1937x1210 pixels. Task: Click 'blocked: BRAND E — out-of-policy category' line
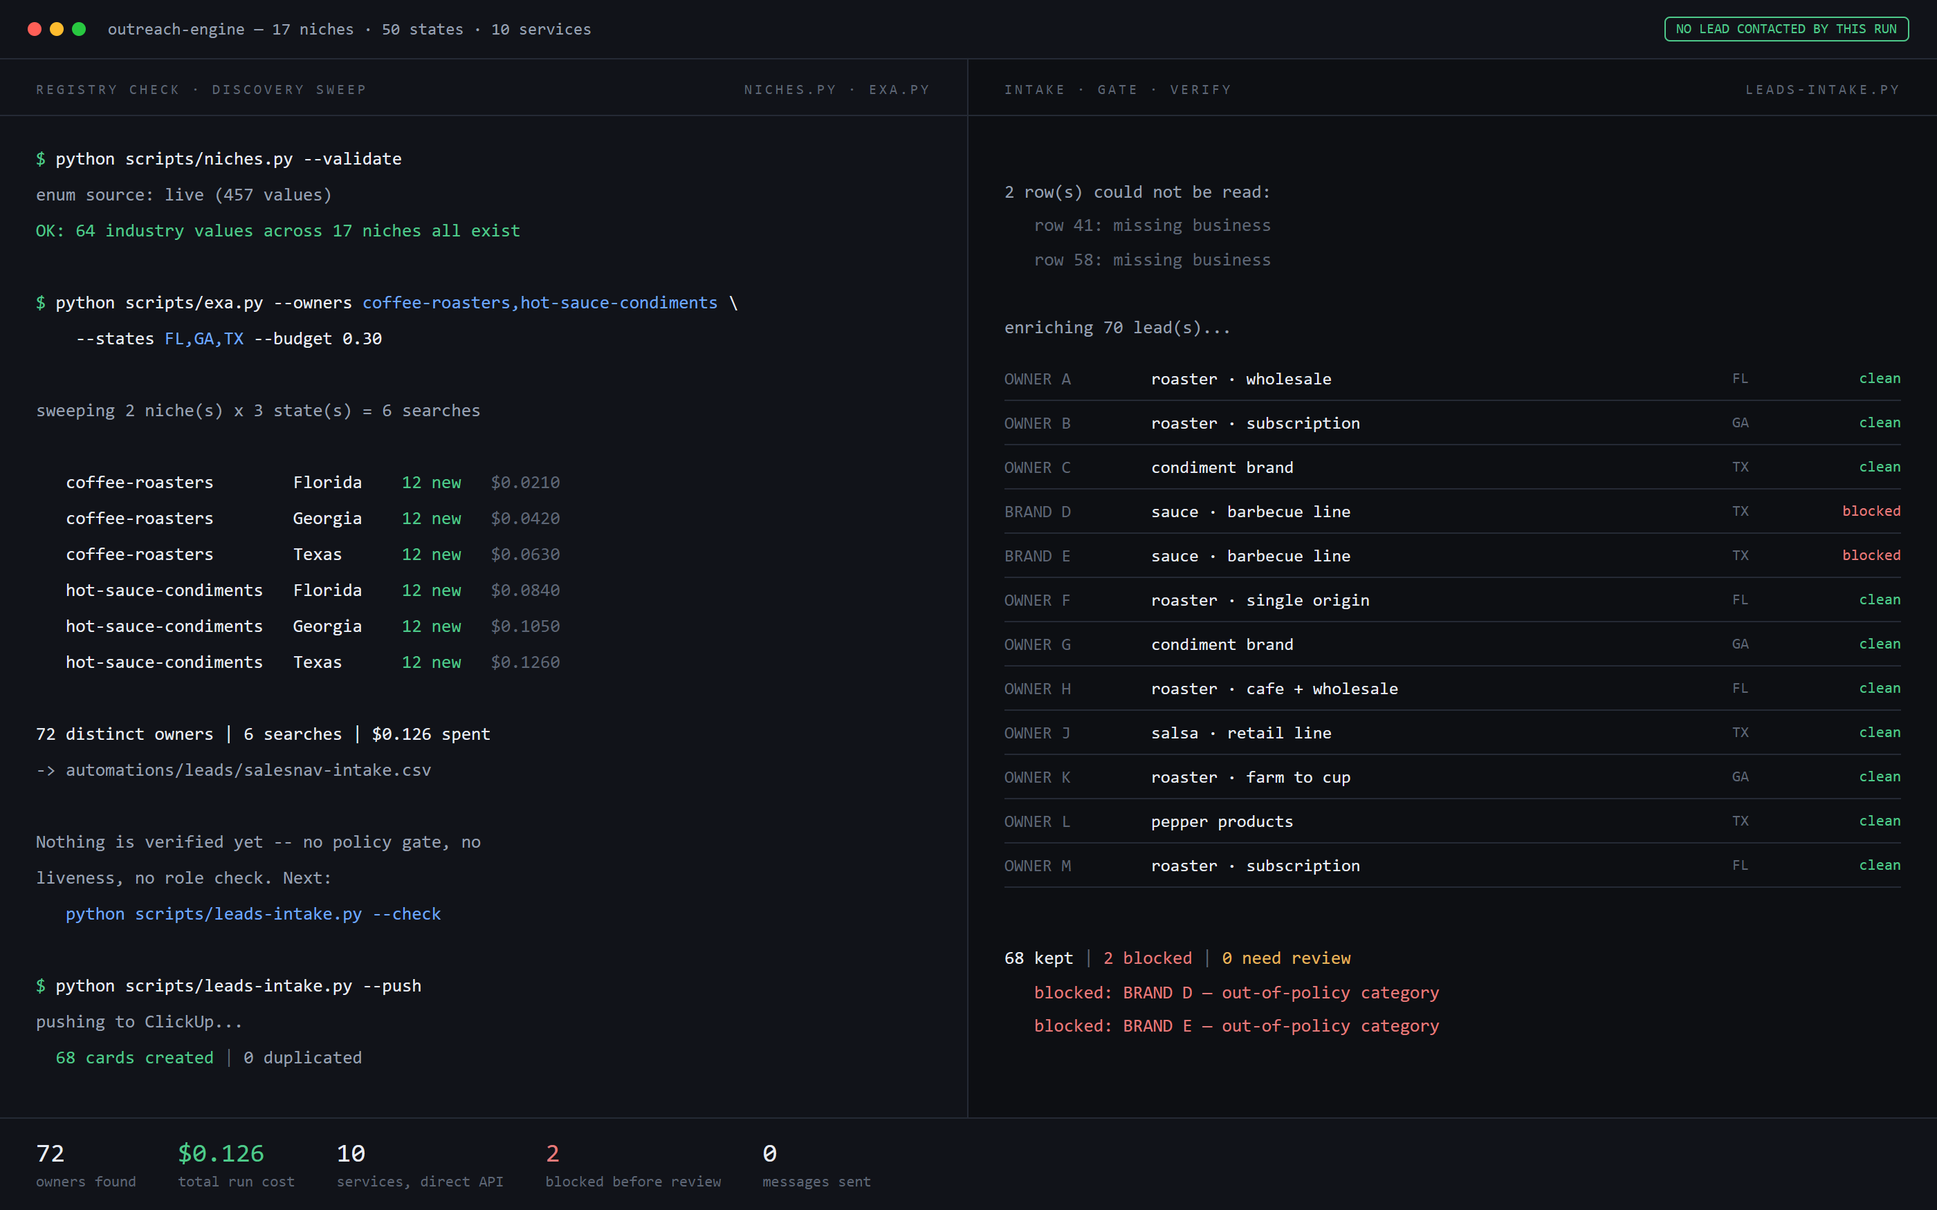click(x=1236, y=1026)
